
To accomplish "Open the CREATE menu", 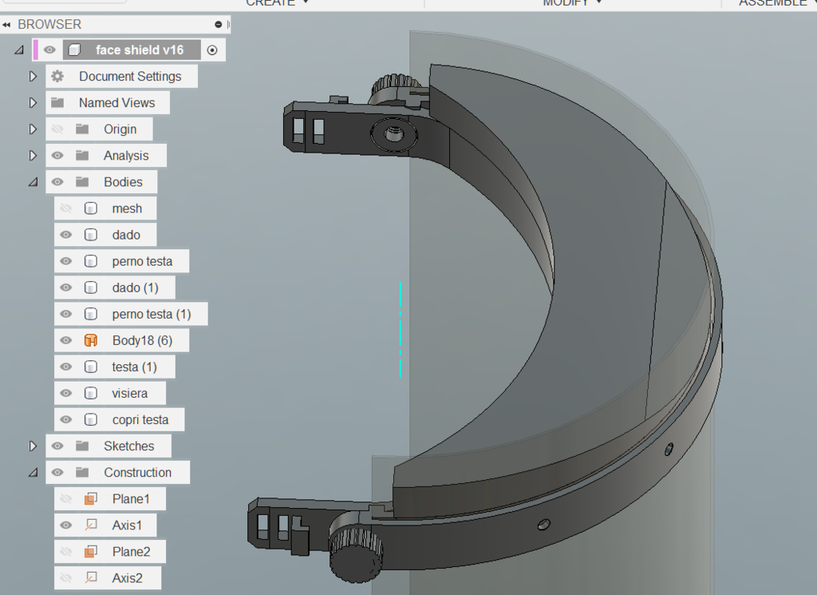I will (274, 4).
